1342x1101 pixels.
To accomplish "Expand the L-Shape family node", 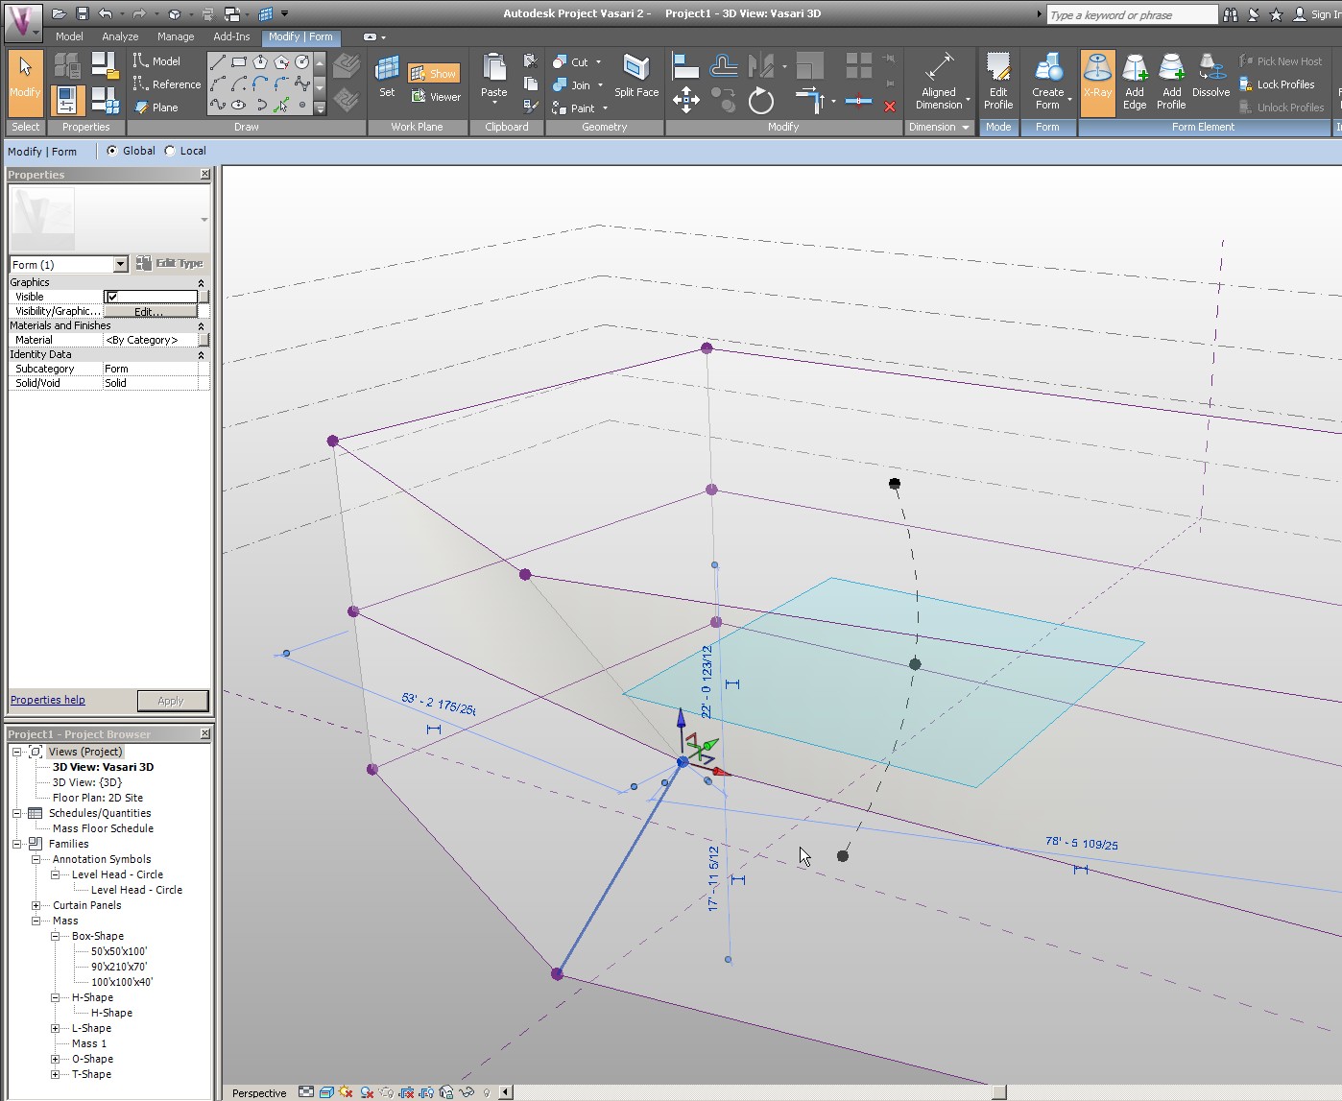I will (x=56, y=1028).
